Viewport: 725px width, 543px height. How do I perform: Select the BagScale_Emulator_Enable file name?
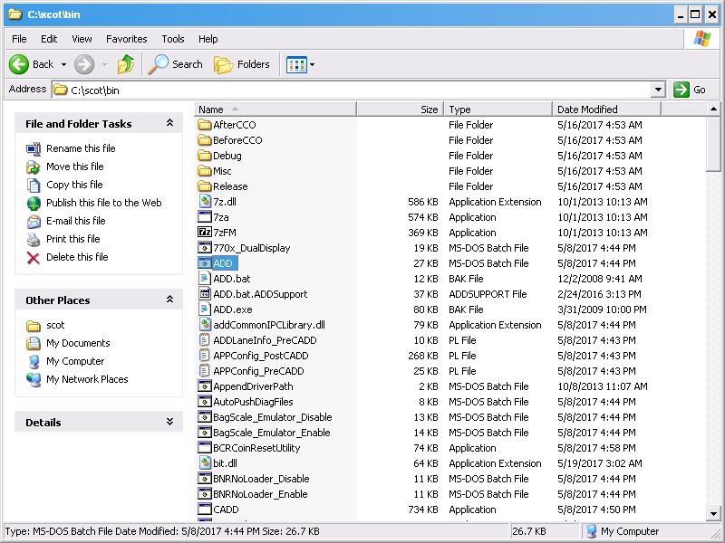pos(271,433)
